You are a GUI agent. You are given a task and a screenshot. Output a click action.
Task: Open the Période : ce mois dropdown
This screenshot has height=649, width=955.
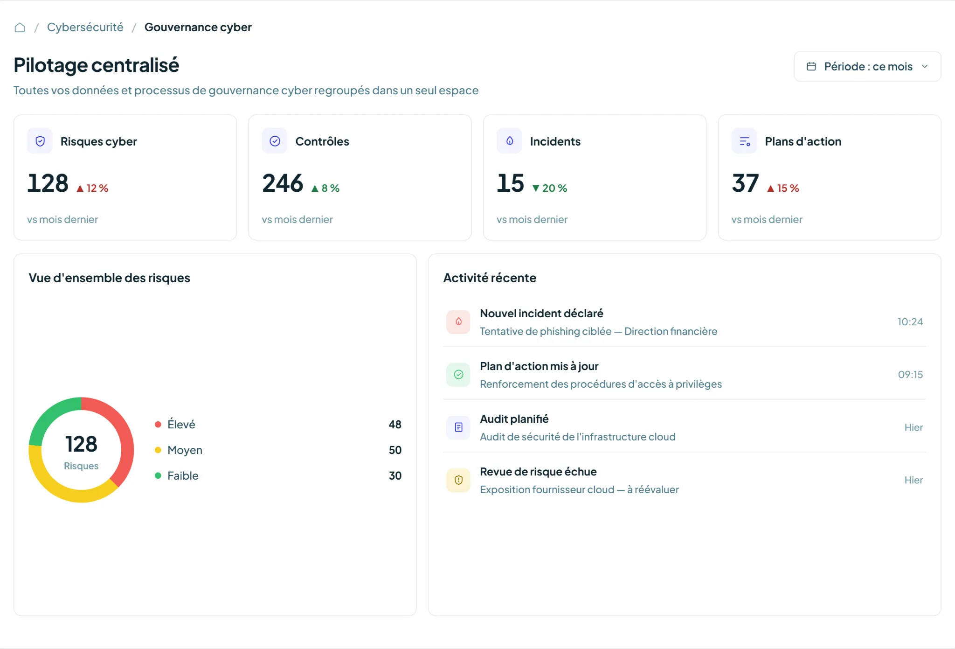pos(867,66)
